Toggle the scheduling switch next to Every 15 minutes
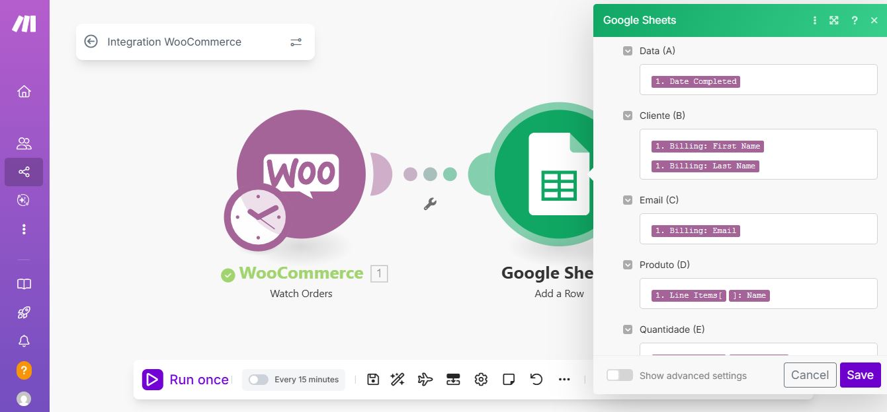887x412 pixels. pyautogui.click(x=259, y=380)
